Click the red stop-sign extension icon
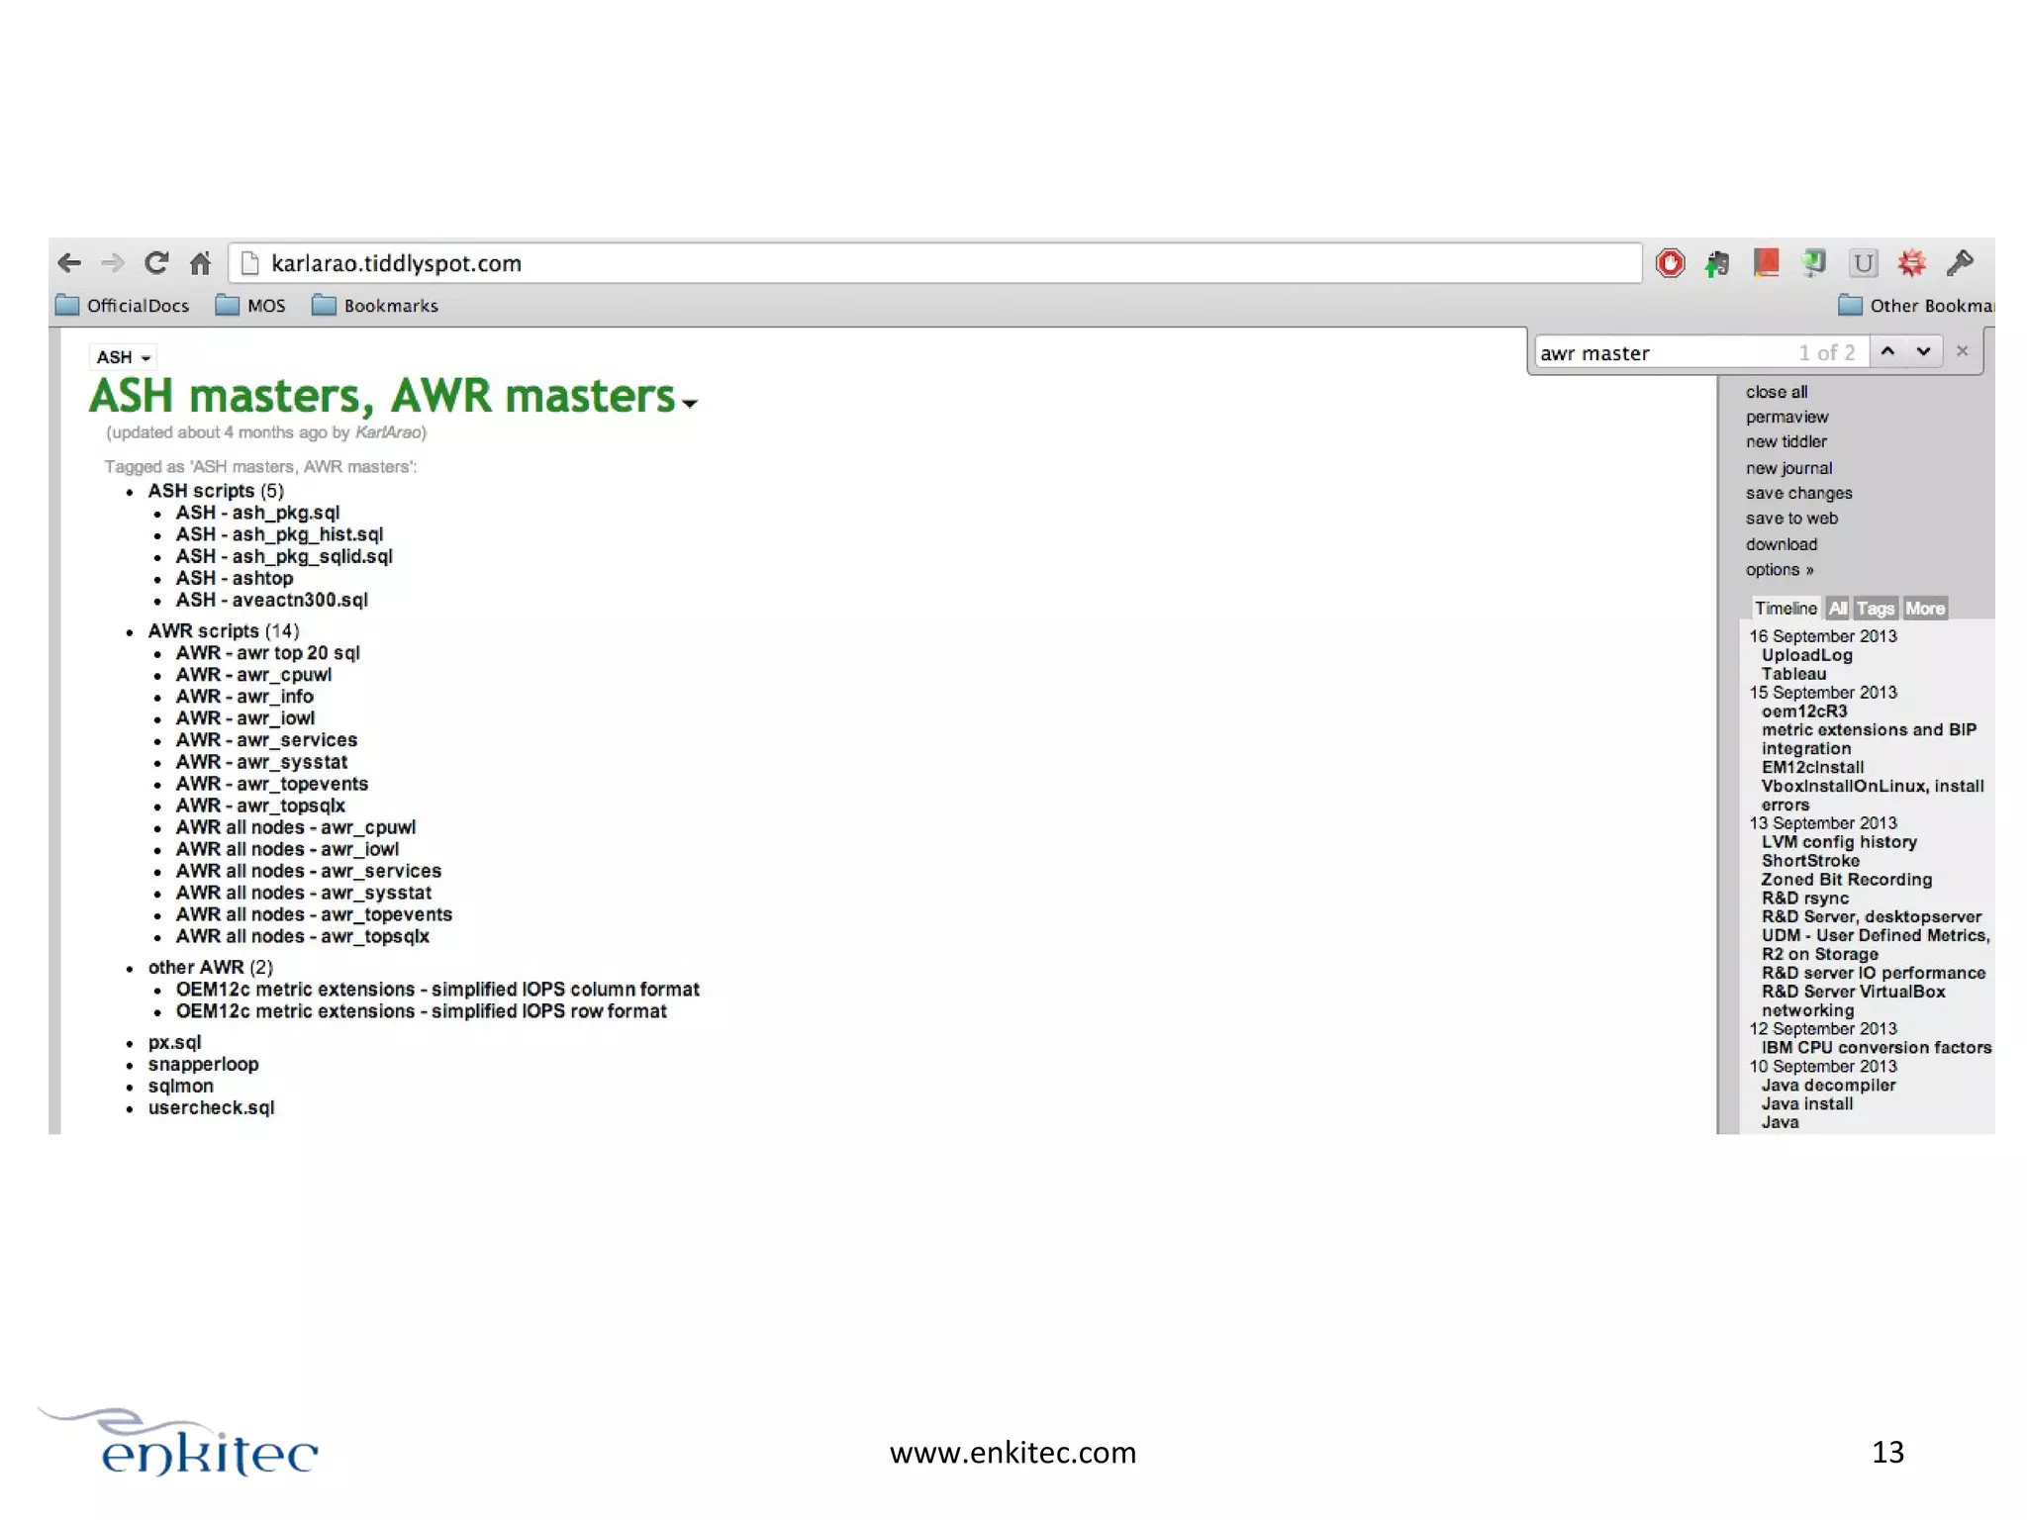 [x=1670, y=263]
